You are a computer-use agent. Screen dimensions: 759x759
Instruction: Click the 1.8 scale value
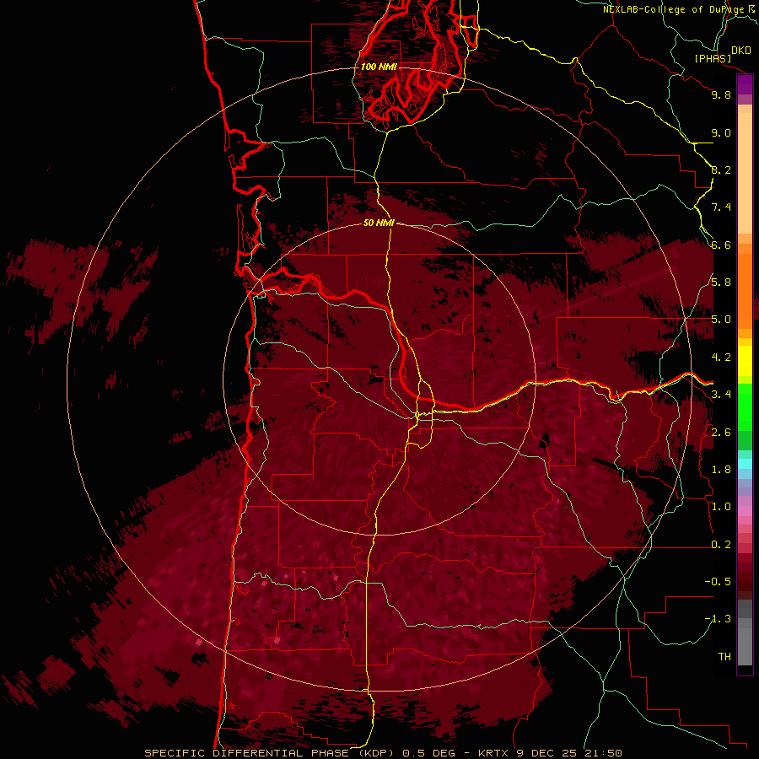(721, 470)
